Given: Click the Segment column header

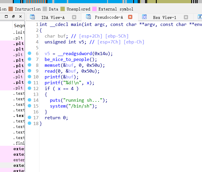Looking at the screenshot, I should point(19,25).
